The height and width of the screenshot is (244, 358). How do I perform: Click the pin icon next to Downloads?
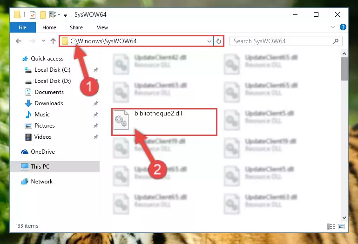[95, 103]
